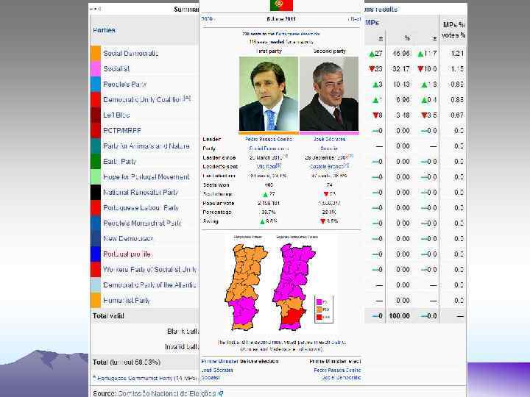Open National Renovator Party link
Screen dimensions: 530x397
[x=141, y=192]
